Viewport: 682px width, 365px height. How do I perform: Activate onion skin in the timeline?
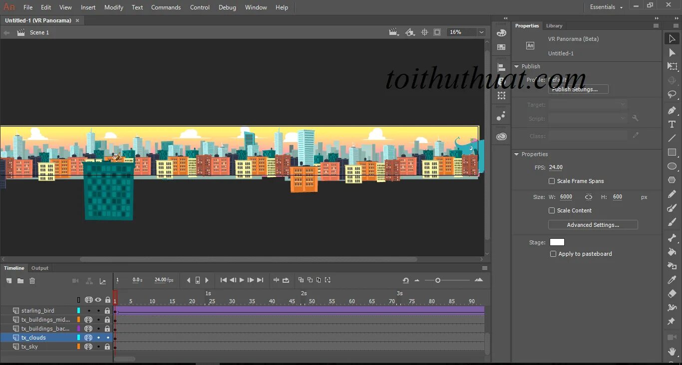300,280
